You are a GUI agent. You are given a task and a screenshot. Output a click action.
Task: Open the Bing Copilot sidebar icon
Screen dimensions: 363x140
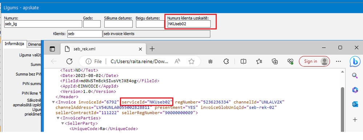[x=355, y=61]
